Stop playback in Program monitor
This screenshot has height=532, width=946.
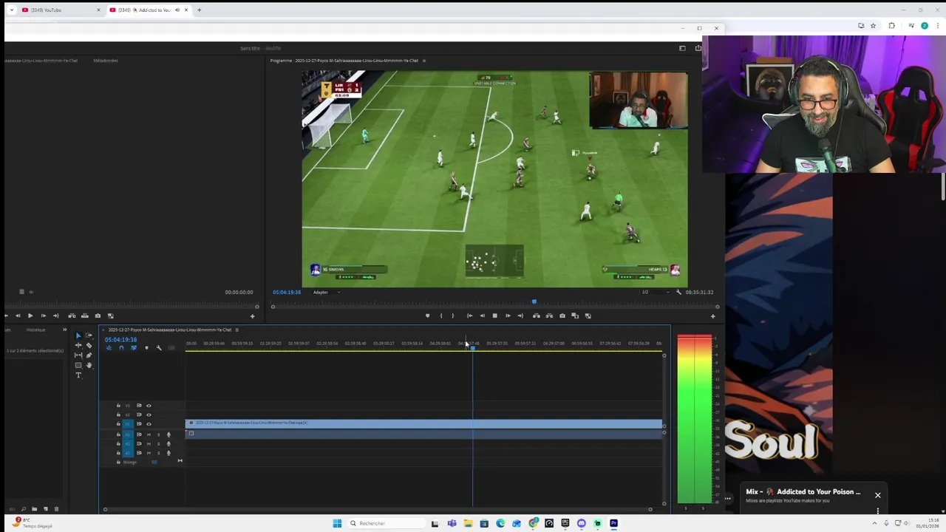tap(494, 316)
